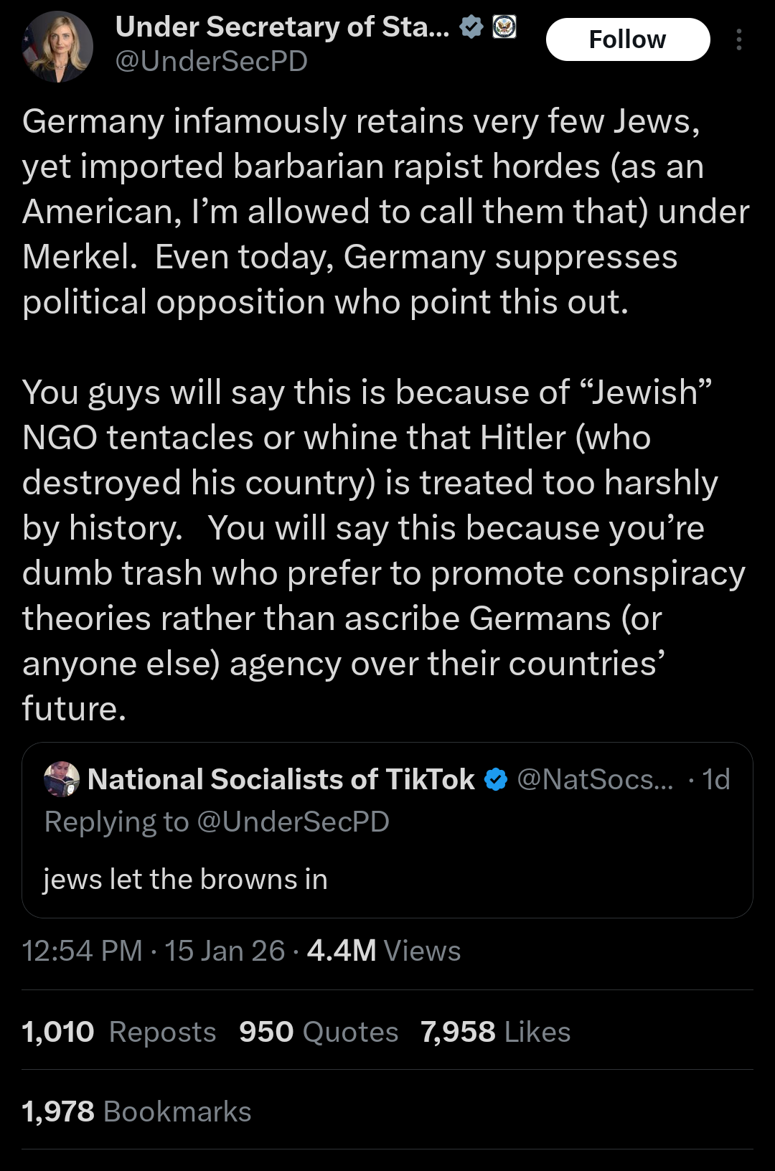Click the quoted post's @NatSocs handle
775x1171 pixels.
[595, 779]
